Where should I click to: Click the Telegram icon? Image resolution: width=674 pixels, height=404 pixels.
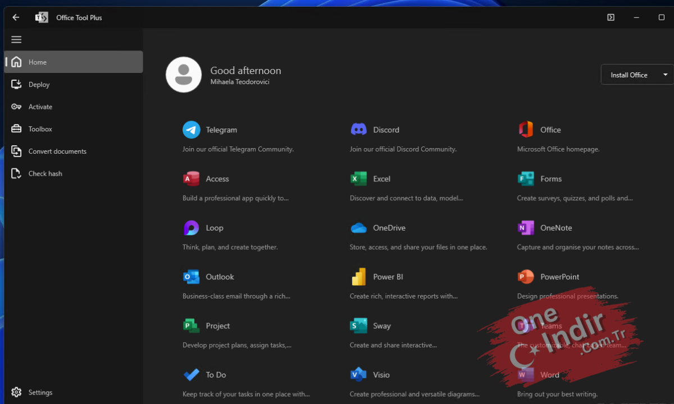(x=192, y=130)
